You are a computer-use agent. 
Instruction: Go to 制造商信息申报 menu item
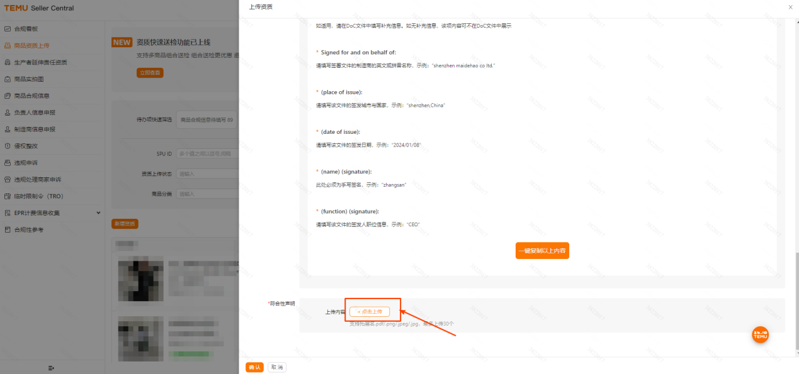click(x=35, y=129)
